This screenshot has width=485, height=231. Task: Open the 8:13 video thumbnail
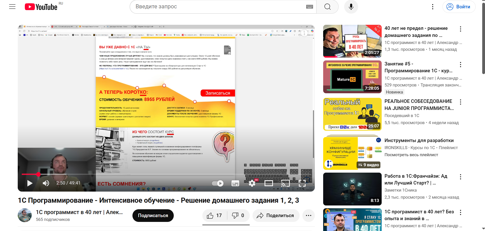click(x=352, y=189)
